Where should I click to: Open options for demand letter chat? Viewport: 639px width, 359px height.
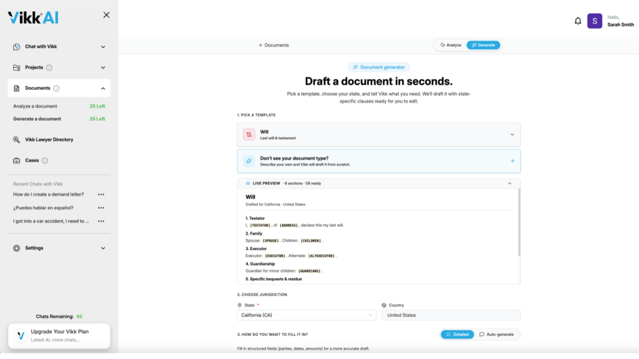click(101, 194)
